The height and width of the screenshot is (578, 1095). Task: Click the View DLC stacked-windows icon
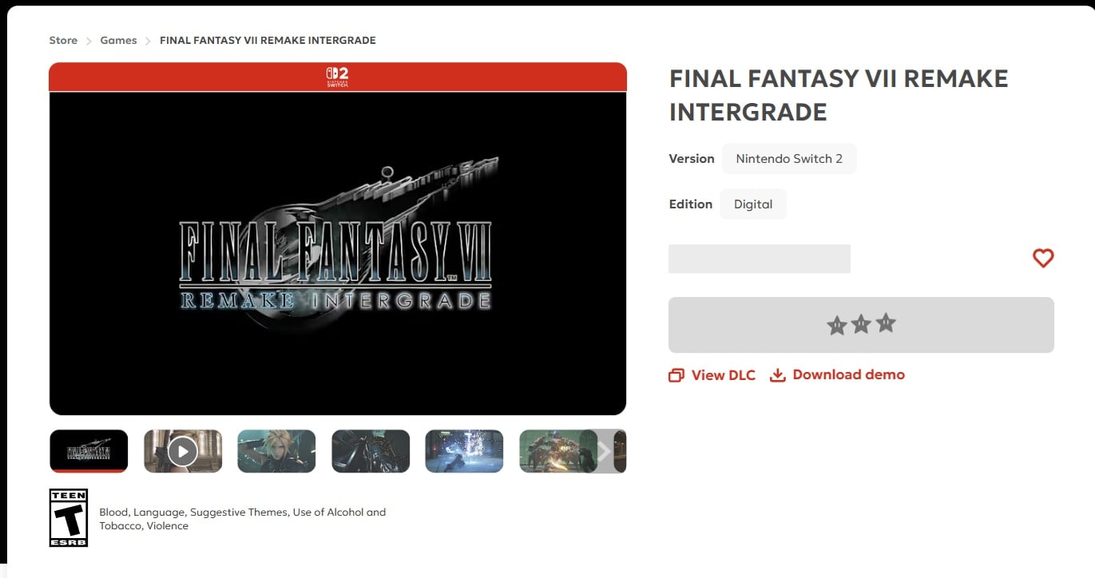pos(676,375)
